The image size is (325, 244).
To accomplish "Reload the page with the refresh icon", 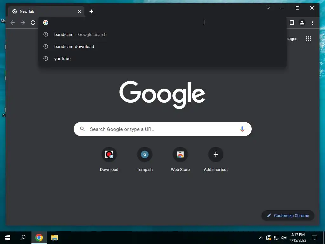I will (x=33, y=23).
